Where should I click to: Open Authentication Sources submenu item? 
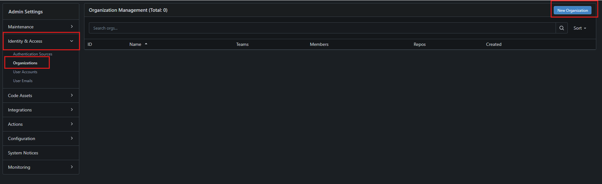coord(33,54)
